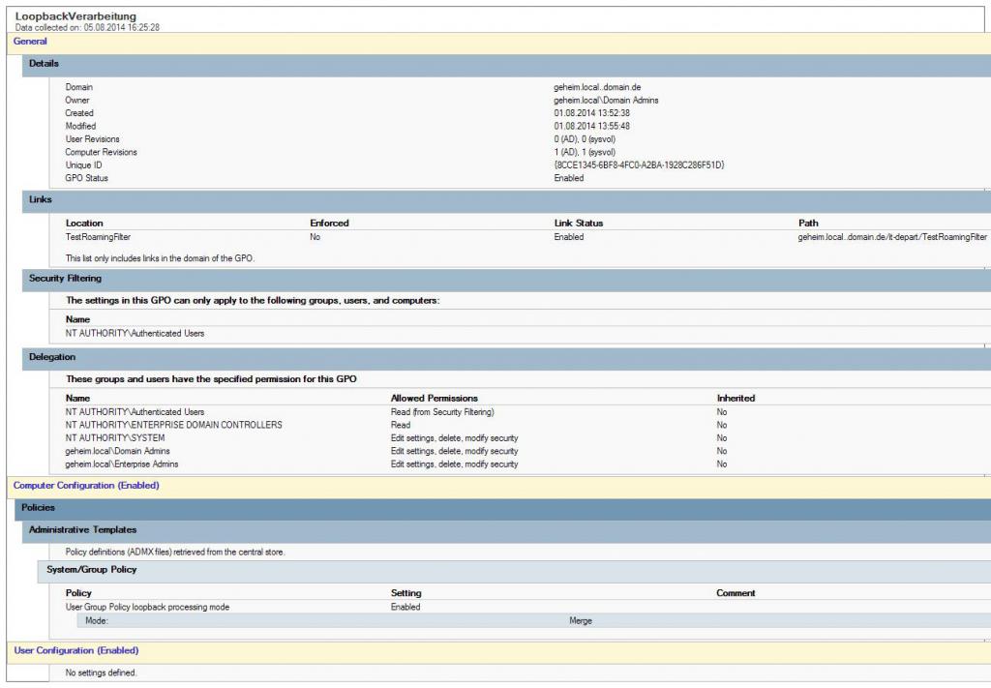This screenshot has width=991, height=688.
Task: Select the Modified date 01.08.2014 13:55:48
Action: tap(591, 127)
